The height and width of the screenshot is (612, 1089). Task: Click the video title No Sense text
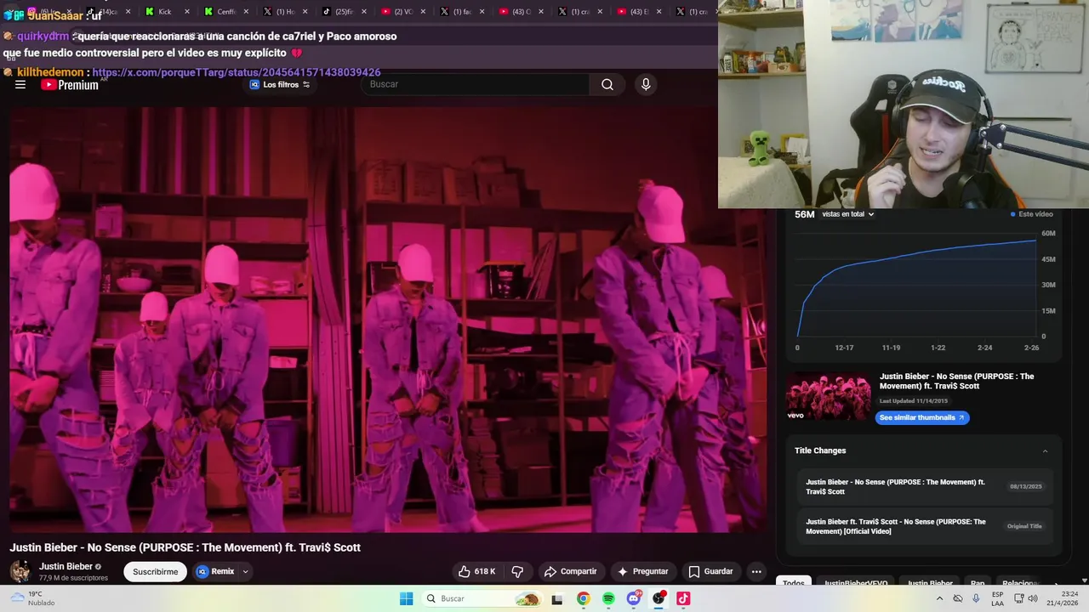185,547
